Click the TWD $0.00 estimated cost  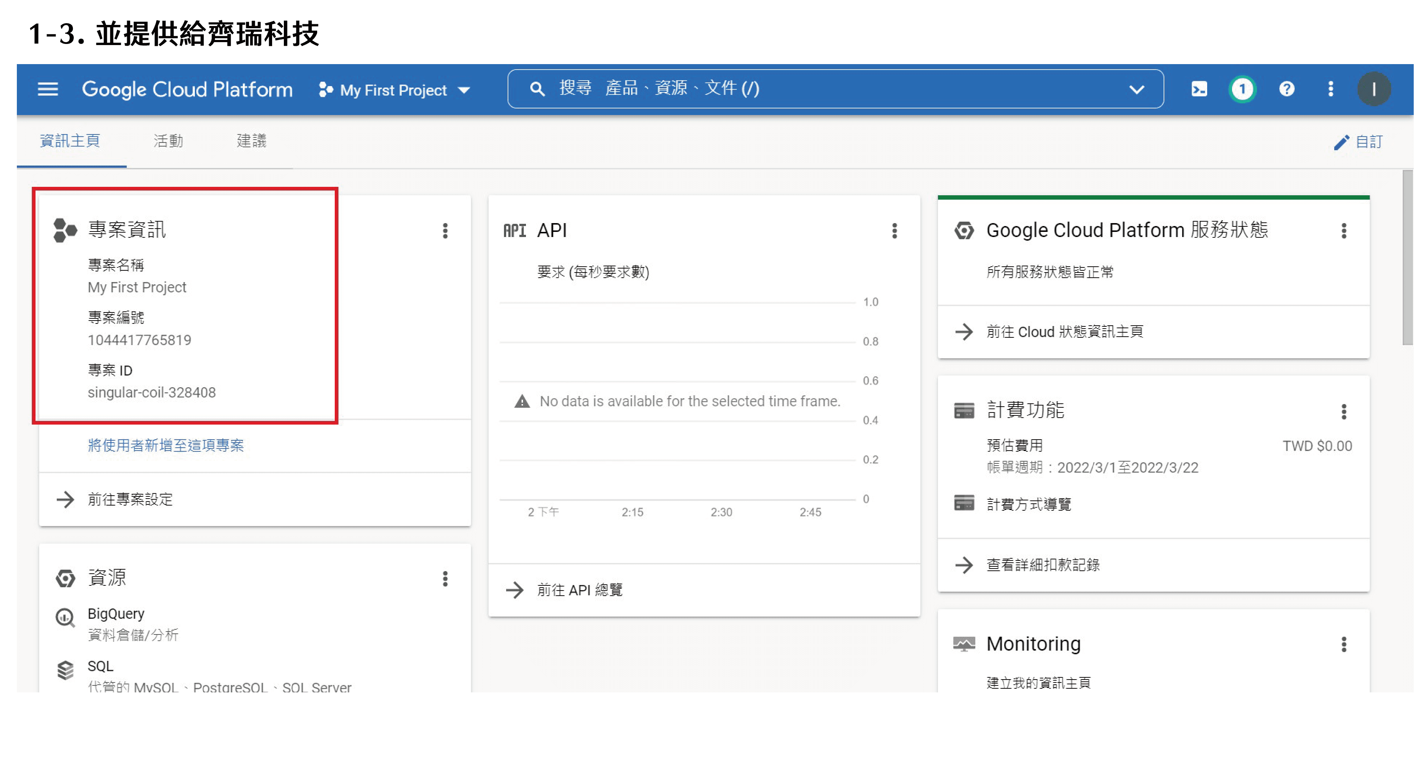pyautogui.click(x=1317, y=446)
